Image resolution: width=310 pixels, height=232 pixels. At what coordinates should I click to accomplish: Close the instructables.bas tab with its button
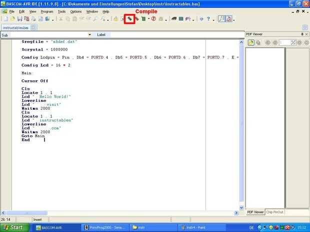[33, 27]
